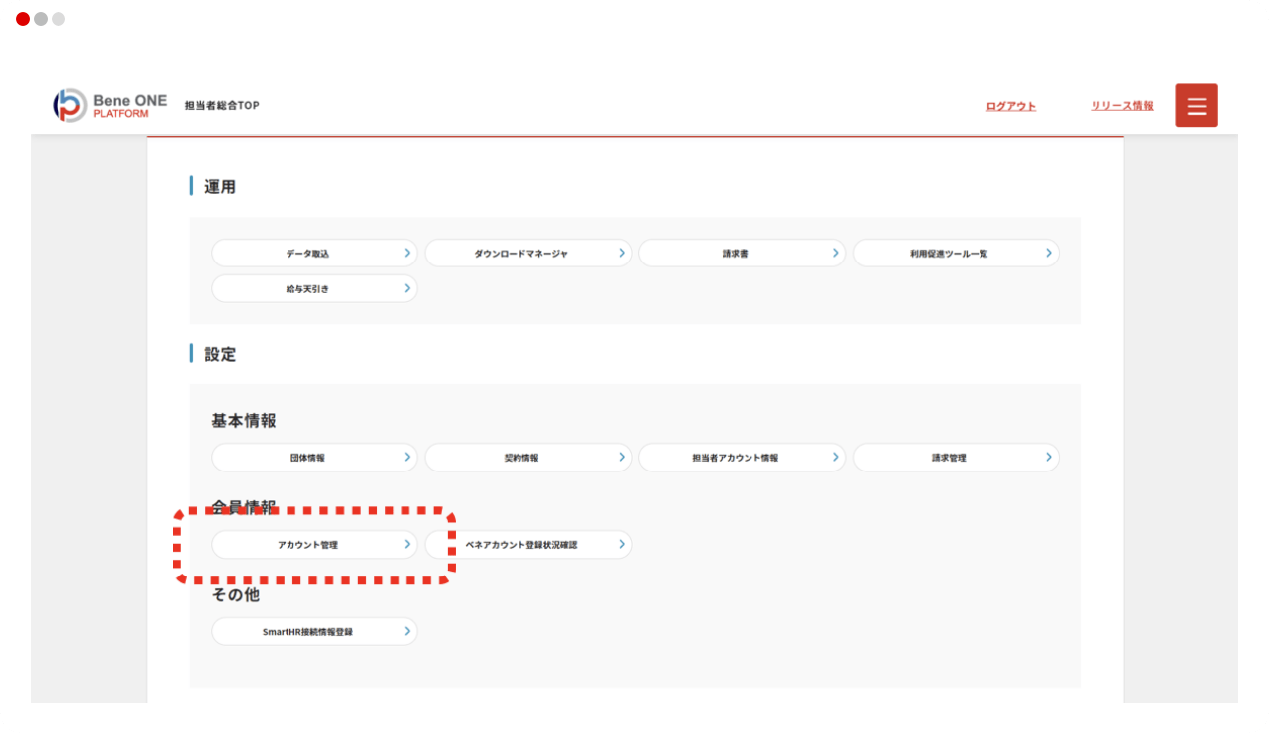Open ダウンロードマネージャ
Screen dimensions: 1269x733
pos(528,254)
